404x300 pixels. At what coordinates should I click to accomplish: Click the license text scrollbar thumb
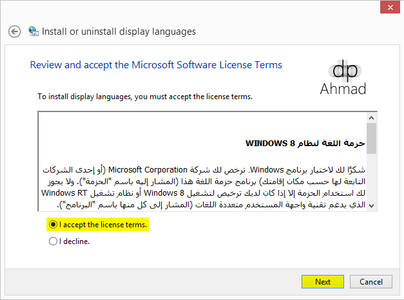[371, 138]
